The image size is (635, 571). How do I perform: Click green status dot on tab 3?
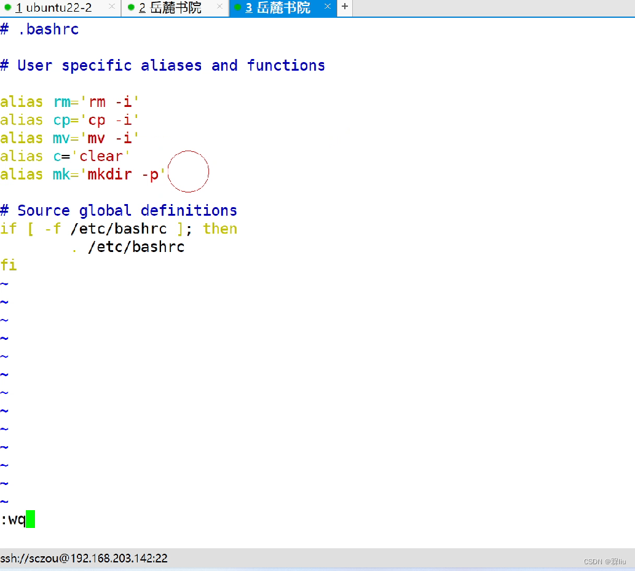(238, 7)
